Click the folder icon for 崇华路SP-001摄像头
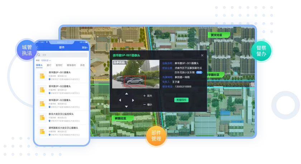The image size is (301, 164). coord(42,76)
